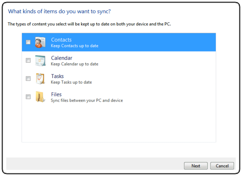
Task: Click "Keep Tasks up to date" description
Action: (x=71, y=82)
